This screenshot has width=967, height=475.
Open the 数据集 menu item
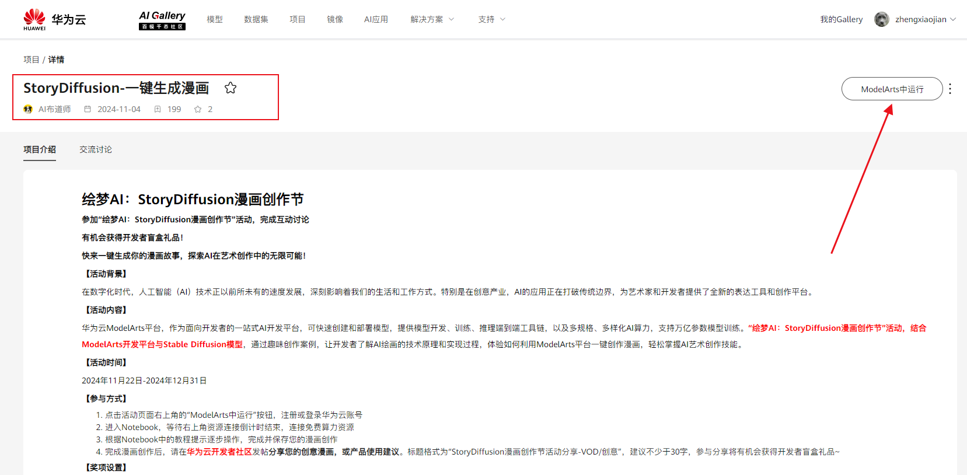tap(256, 19)
